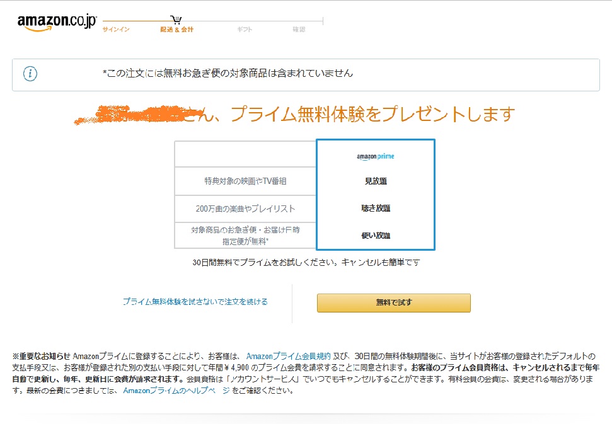
Task: Click the 見放題 label
Action: tap(376, 181)
